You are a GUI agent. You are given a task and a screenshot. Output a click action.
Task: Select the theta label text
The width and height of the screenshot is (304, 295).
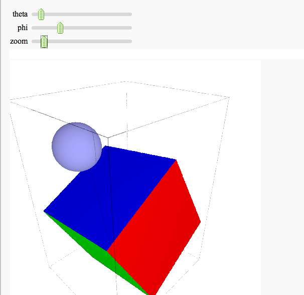pos(20,14)
